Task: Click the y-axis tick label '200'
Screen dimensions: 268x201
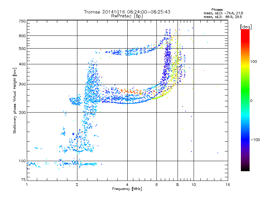Action: click(x=22, y=113)
